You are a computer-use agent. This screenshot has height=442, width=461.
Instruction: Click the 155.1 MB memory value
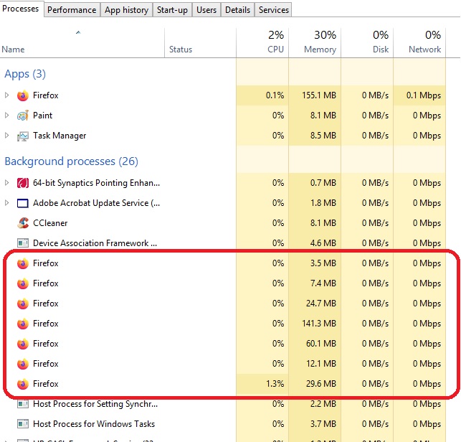[319, 95]
